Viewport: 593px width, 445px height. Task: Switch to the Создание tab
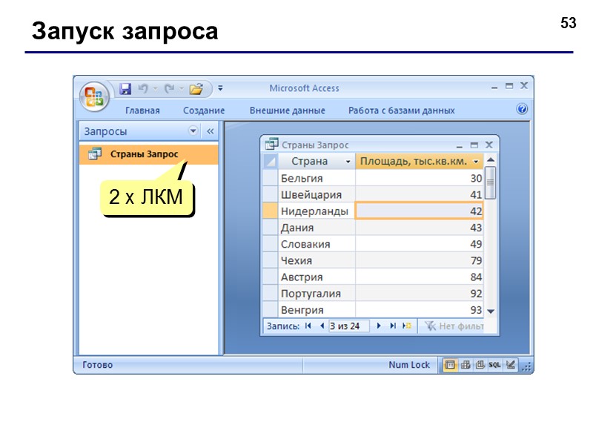point(204,111)
